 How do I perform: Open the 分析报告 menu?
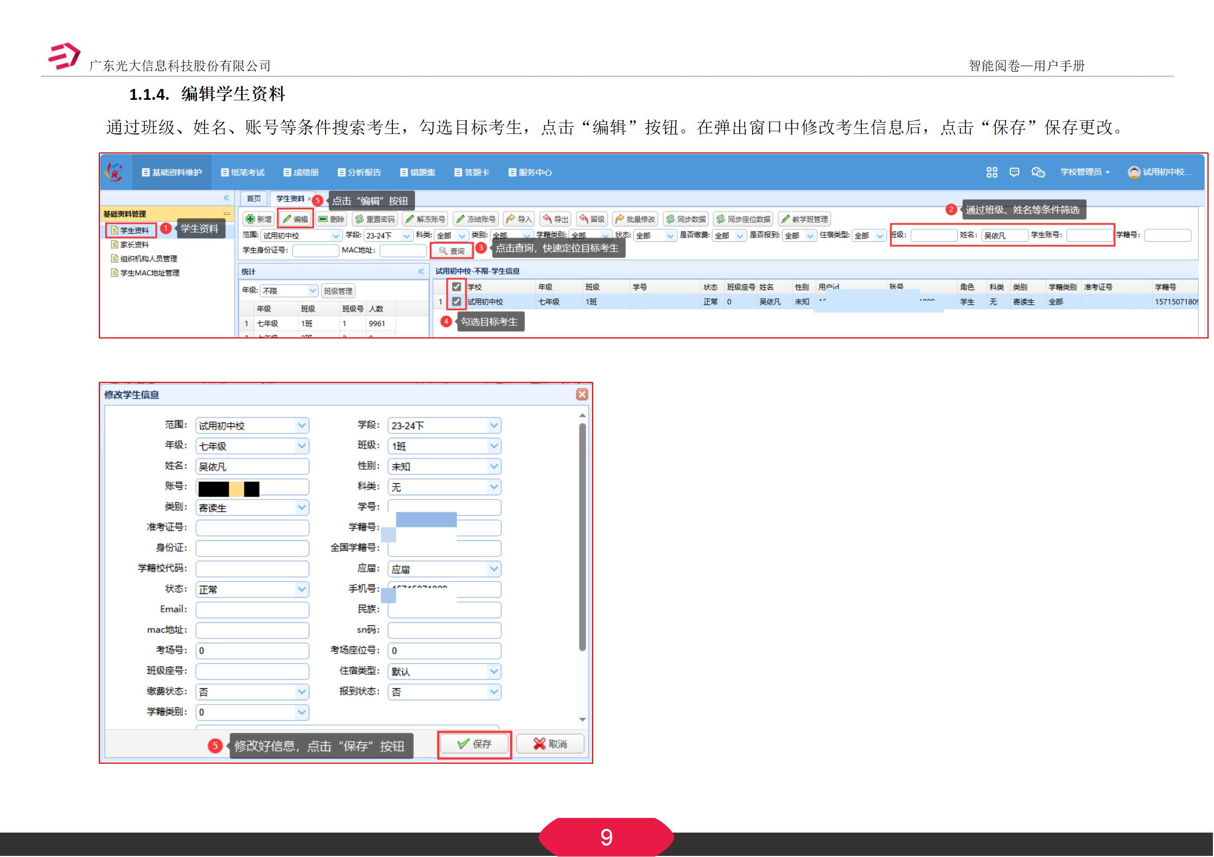(x=360, y=172)
